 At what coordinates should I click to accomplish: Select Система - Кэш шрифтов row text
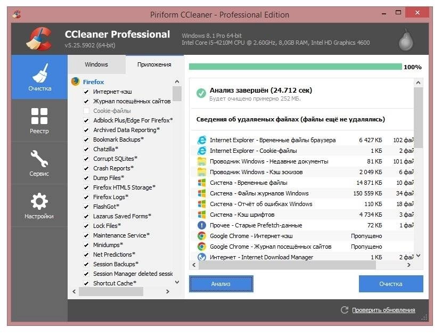click(242, 215)
